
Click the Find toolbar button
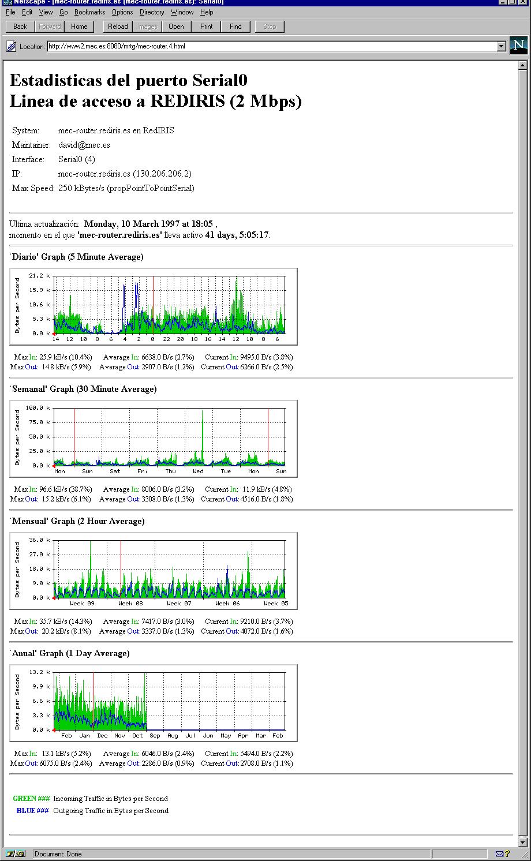235,27
